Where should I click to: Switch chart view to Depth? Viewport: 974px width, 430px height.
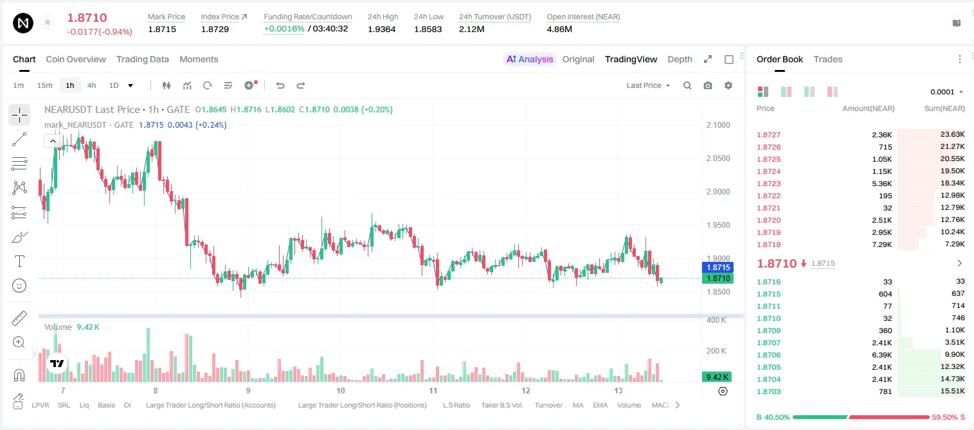[x=680, y=59]
